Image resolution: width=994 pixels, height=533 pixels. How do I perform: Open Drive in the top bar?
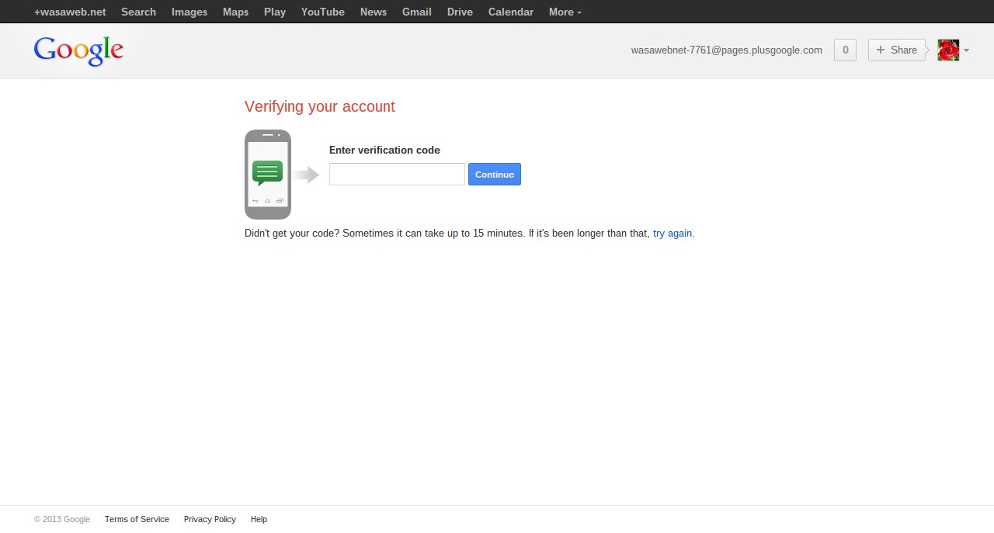click(x=460, y=12)
